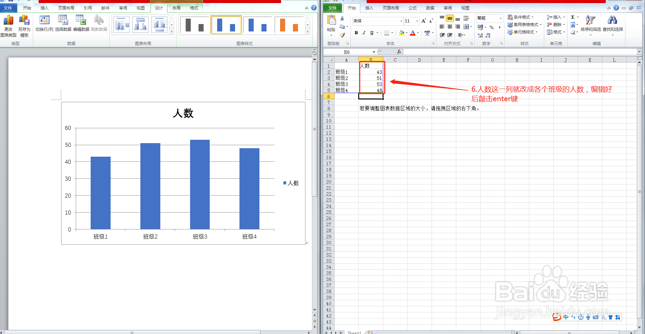Toggle italic formatting in Excel
The width and height of the screenshot is (645, 334).
point(364,33)
